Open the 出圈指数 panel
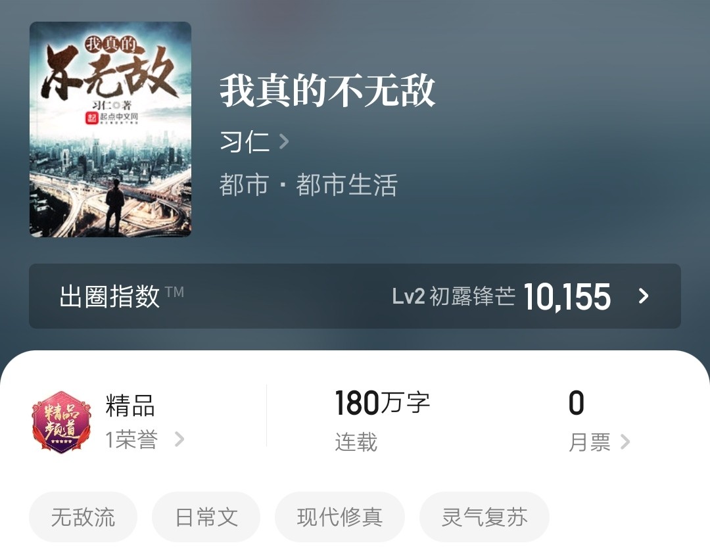Viewport: 710px width, 560px height. tap(355, 296)
